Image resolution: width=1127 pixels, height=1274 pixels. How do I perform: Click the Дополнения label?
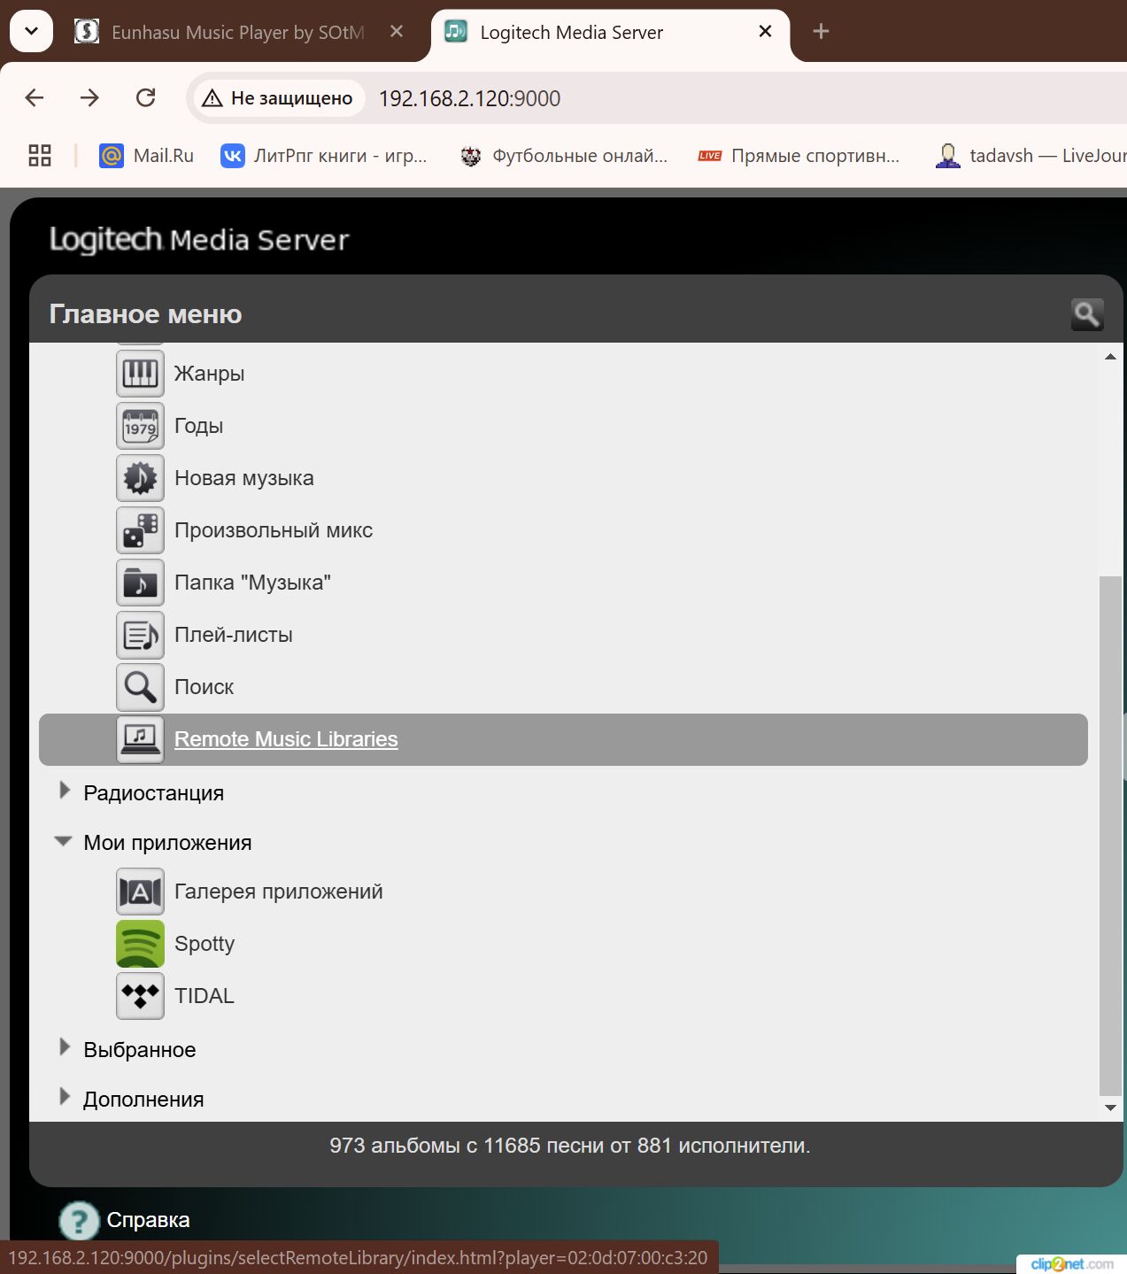point(143,1100)
